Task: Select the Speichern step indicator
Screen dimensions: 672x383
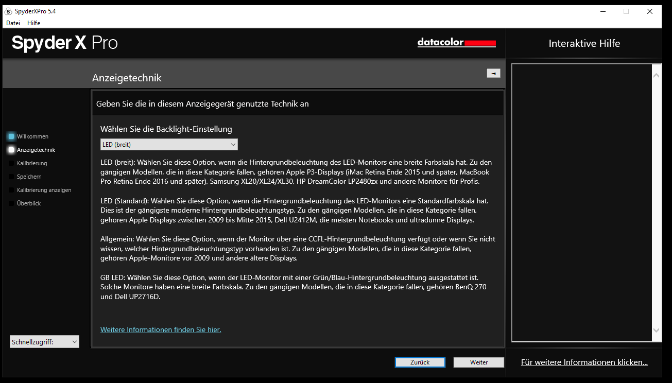Action: click(x=11, y=177)
